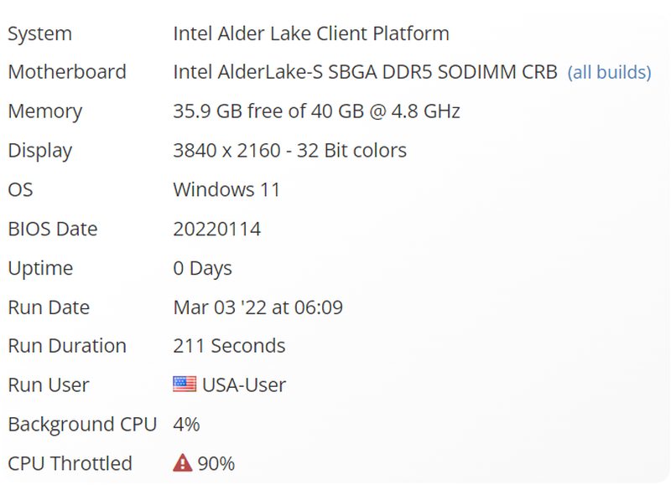Click the "0 Days" uptime value
The image size is (671, 485).
pos(202,268)
